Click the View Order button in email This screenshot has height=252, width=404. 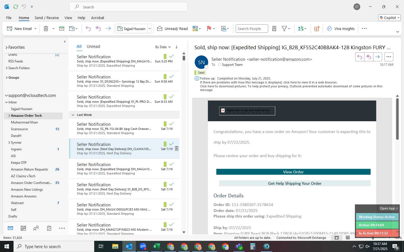(293, 172)
